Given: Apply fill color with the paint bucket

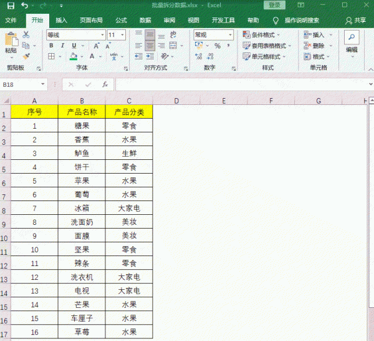Looking at the screenshot, I should pos(74,57).
